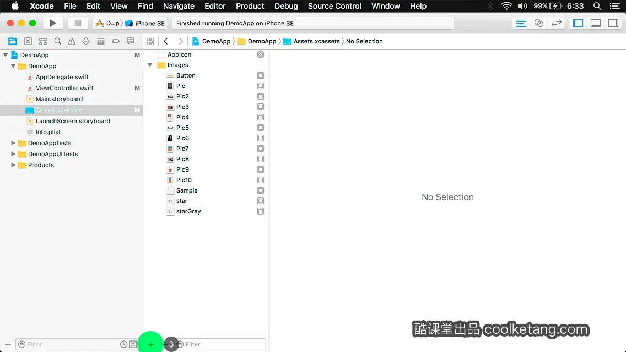Go back in editor history
This screenshot has width=626, height=352.
[166, 41]
